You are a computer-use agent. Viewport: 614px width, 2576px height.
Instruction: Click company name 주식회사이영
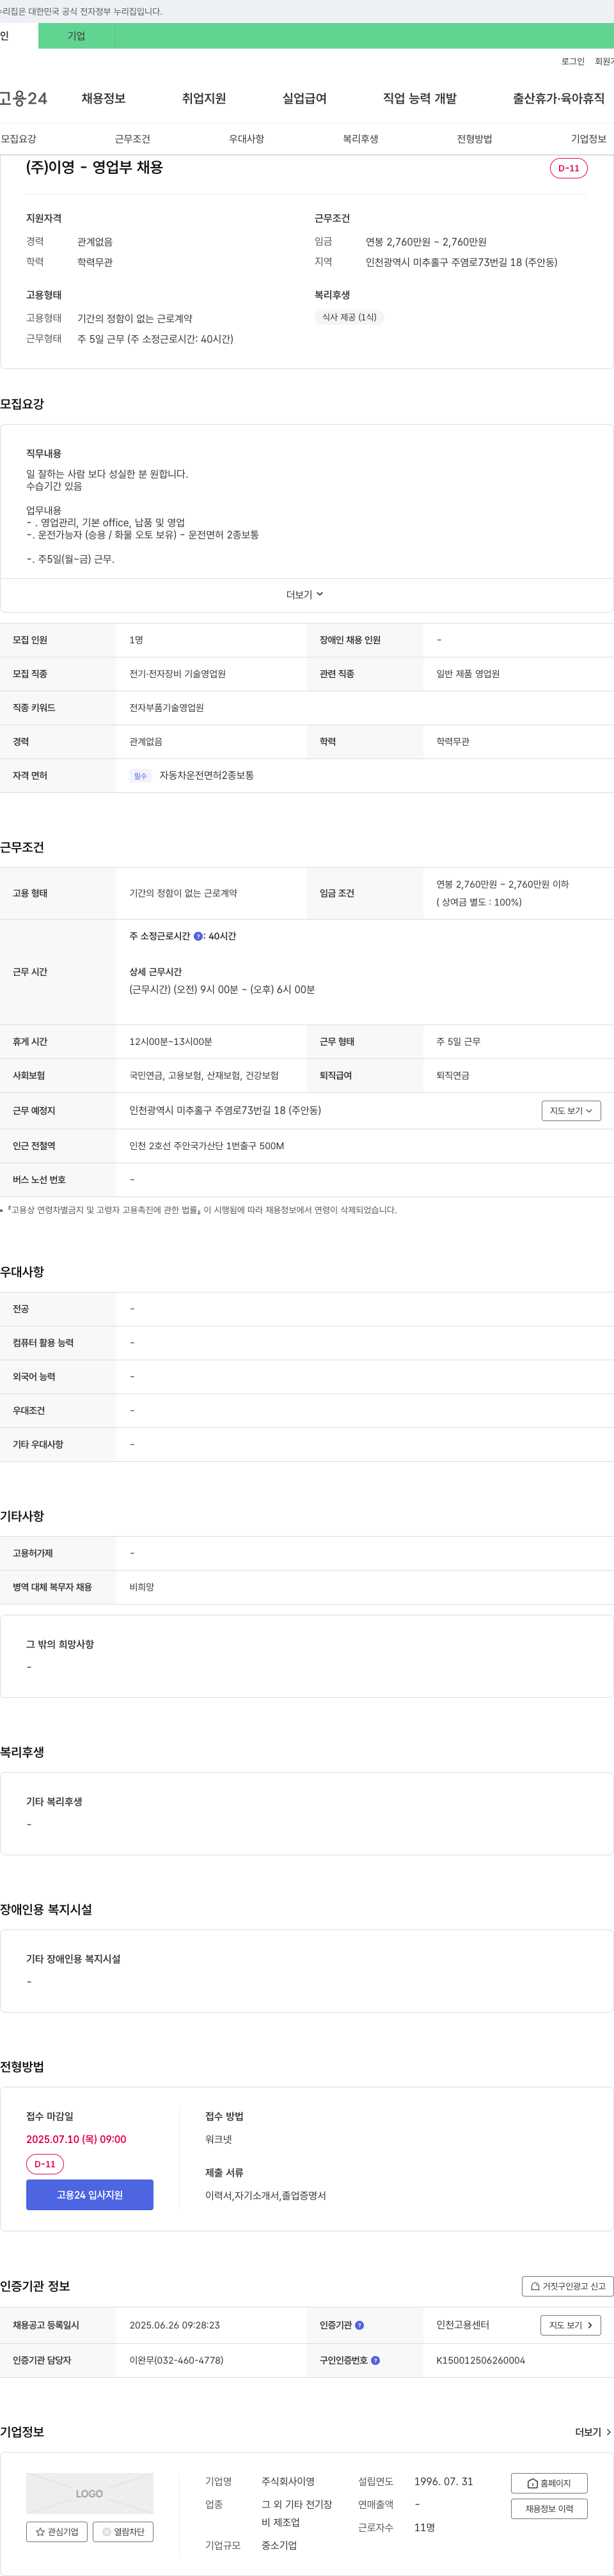click(x=288, y=2482)
